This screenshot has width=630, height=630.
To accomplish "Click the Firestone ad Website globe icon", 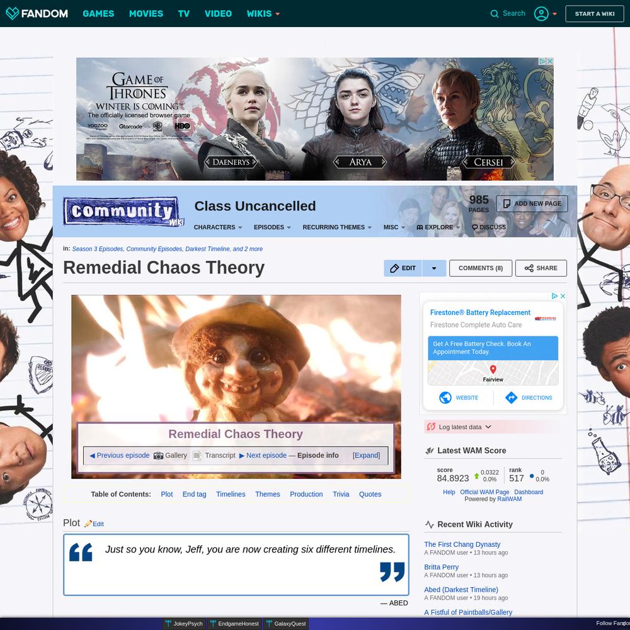I will coord(445,398).
